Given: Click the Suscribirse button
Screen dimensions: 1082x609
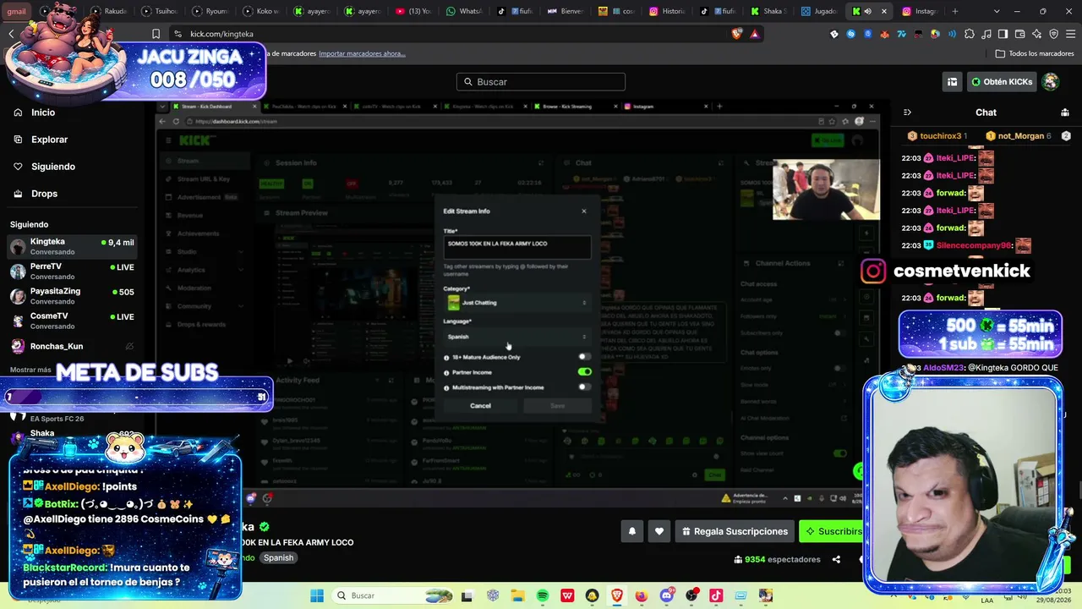Looking at the screenshot, I should pos(833,531).
